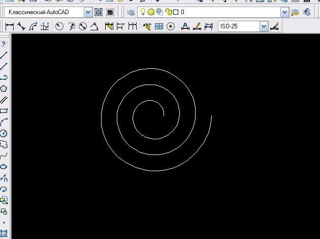Open the Dimension Style manager icon

pyautogui.click(x=275, y=26)
